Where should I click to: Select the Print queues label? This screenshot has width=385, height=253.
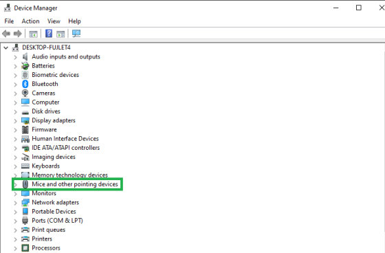48,230
